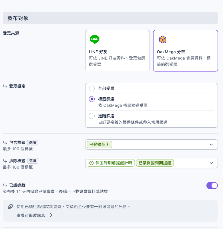
Task: Click the 保固到期前提醒計時 tag chip
Action: coord(111,163)
